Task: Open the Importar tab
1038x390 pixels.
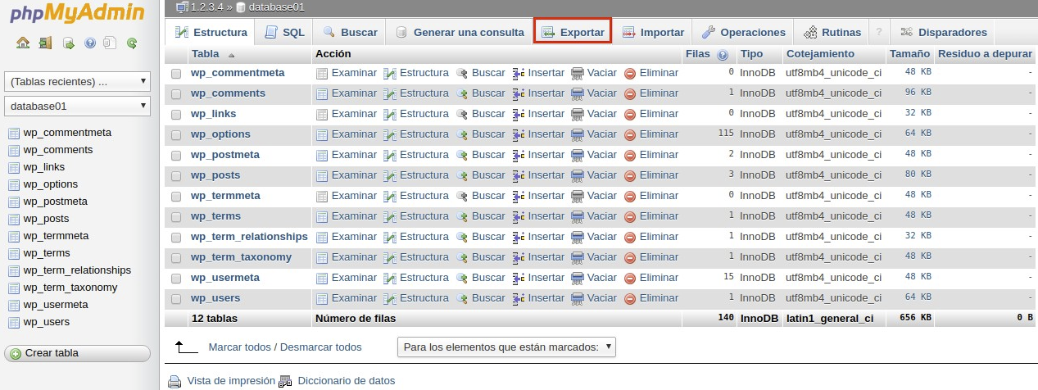Action: click(x=653, y=33)
